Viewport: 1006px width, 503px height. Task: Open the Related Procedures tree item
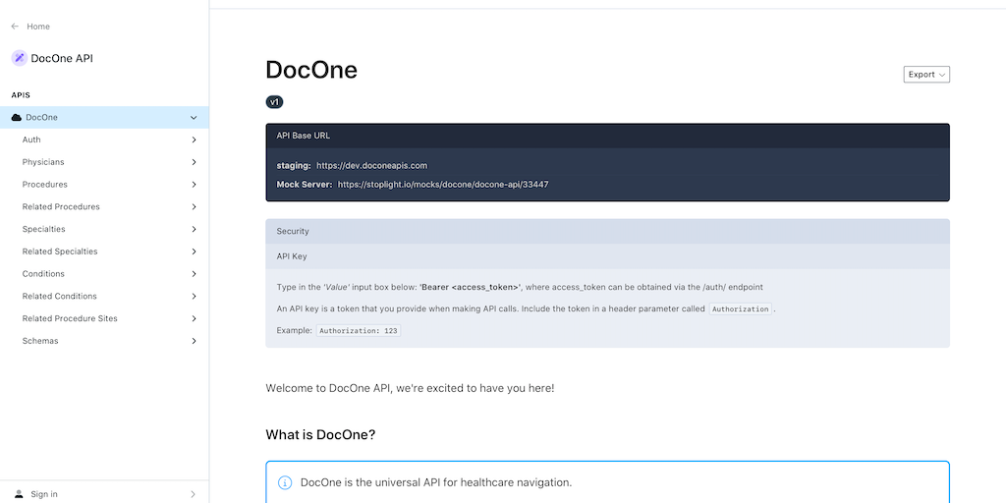104,206
